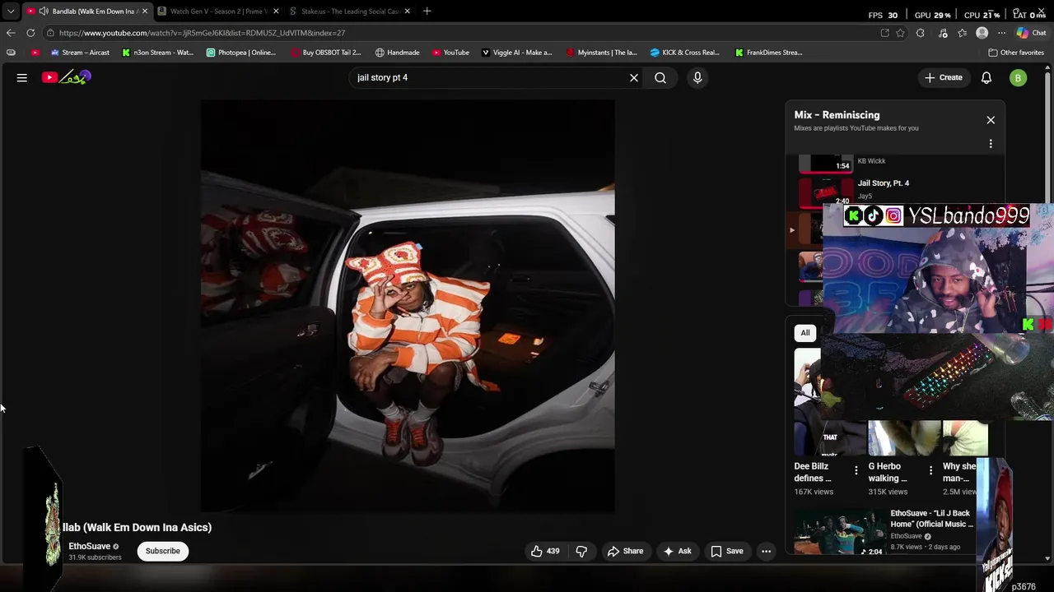Open the Lil J Back Home video thumbnail
This screenshot has width=1054, height=592.
838,532
